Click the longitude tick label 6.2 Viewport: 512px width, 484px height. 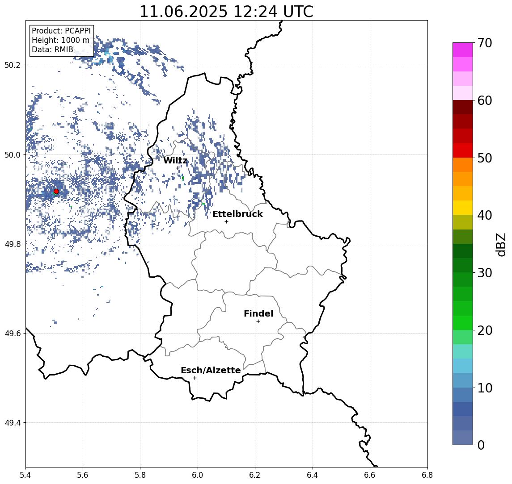pyautogui.click(x=255, y=475)
